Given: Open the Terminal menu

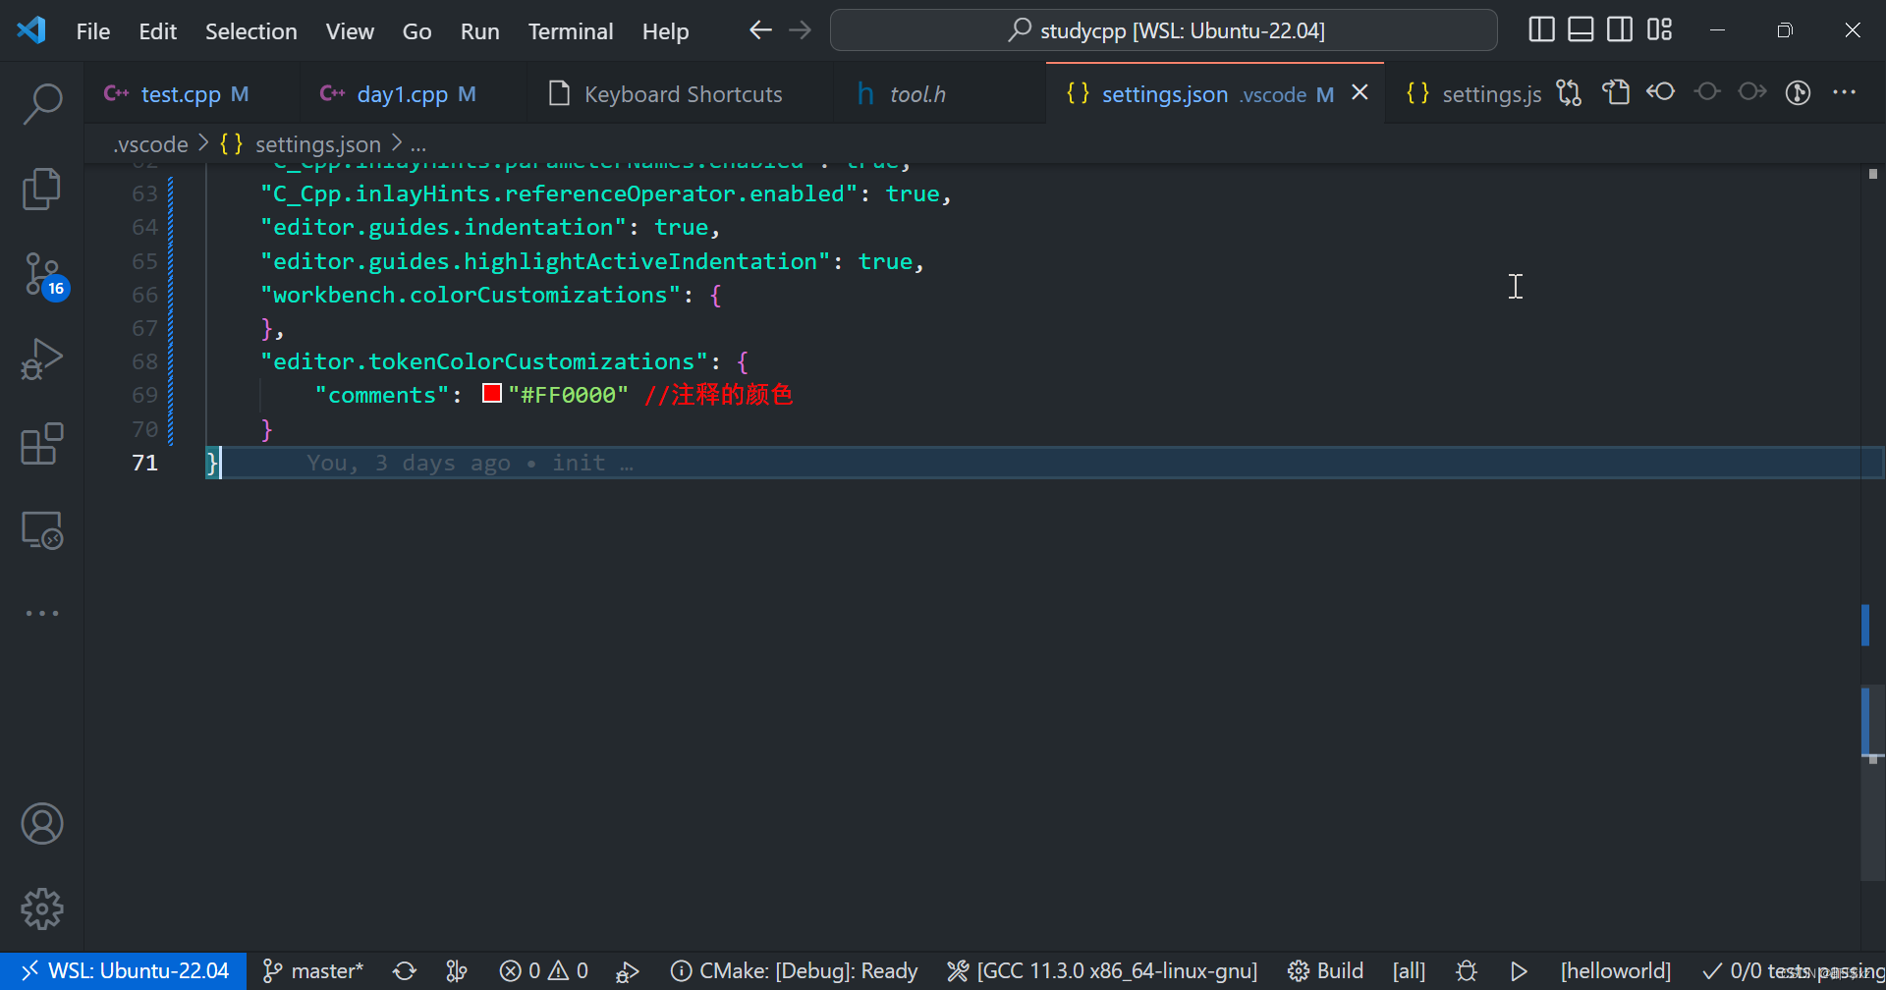Looking at the screenshot, I should point(570,31).
